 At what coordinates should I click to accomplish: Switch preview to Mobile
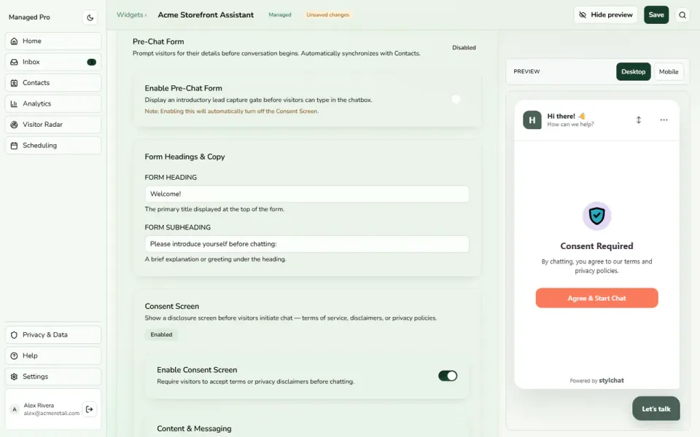pyautogui.click(x=669, y=72)
